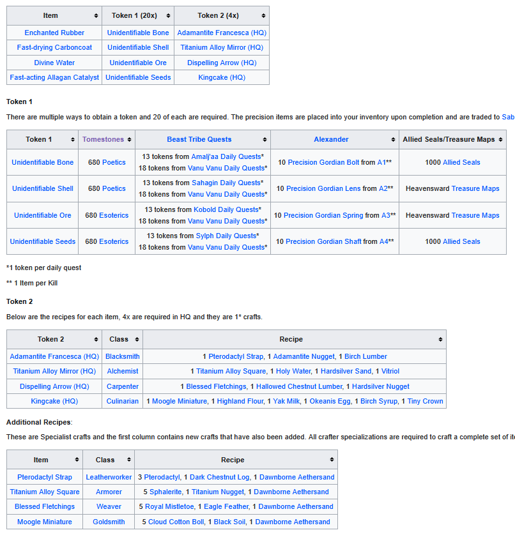This screenshot has height=537, width=515.
Task: Open the A1 raid link
Action: tap(381, 162)
